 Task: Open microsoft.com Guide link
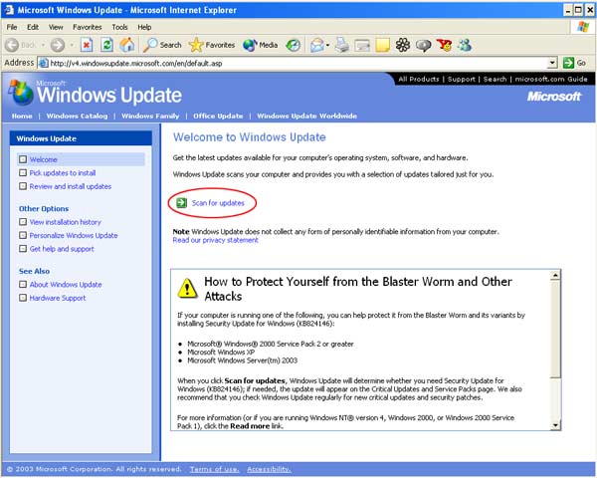coord(551,79)
